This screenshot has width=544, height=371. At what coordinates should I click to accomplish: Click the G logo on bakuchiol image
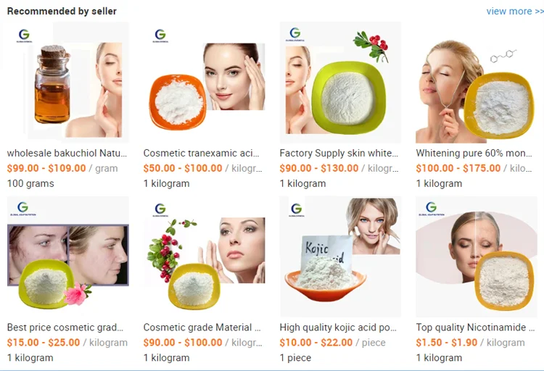(24, 36)
